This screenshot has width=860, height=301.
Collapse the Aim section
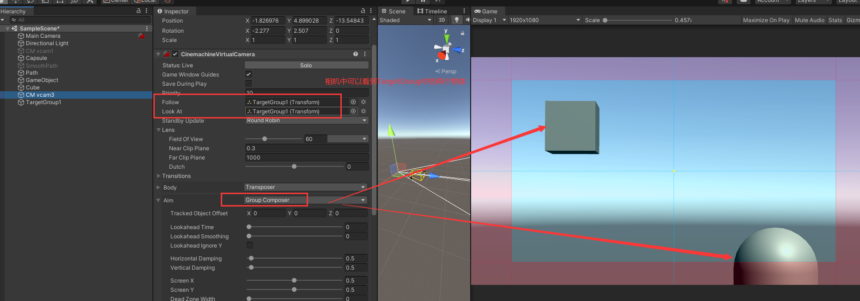pos(158,200)
